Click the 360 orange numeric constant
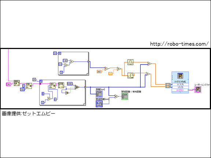 tap(99, 72)
